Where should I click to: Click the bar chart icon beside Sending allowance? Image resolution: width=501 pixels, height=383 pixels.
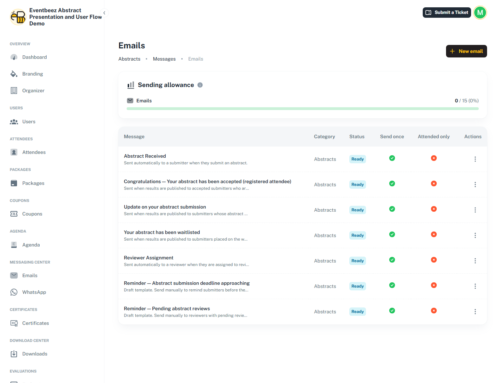131,85
